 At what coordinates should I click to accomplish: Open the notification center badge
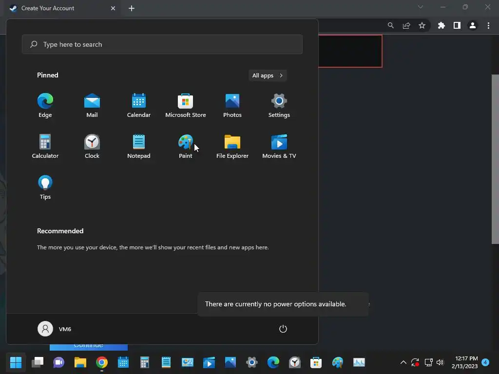(x=485, y=362)
